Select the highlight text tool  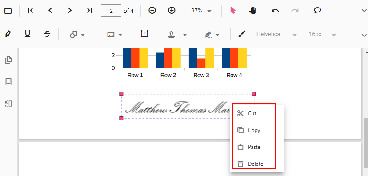click(x=8, y=34)
